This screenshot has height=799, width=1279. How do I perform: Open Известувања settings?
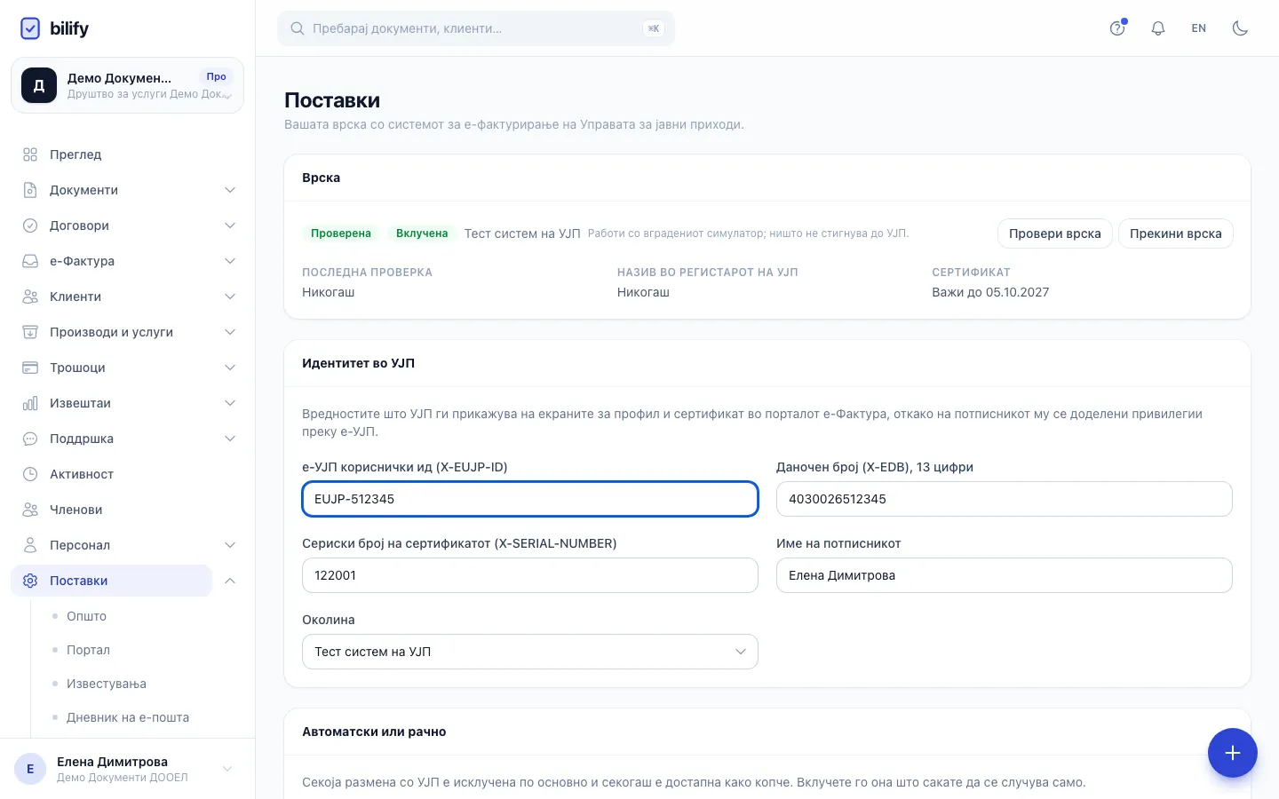click(x=107, y=684)
